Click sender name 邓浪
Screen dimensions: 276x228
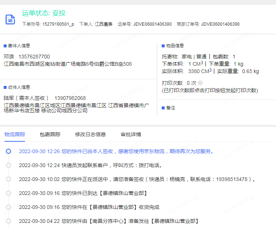(x=9, y=57)
